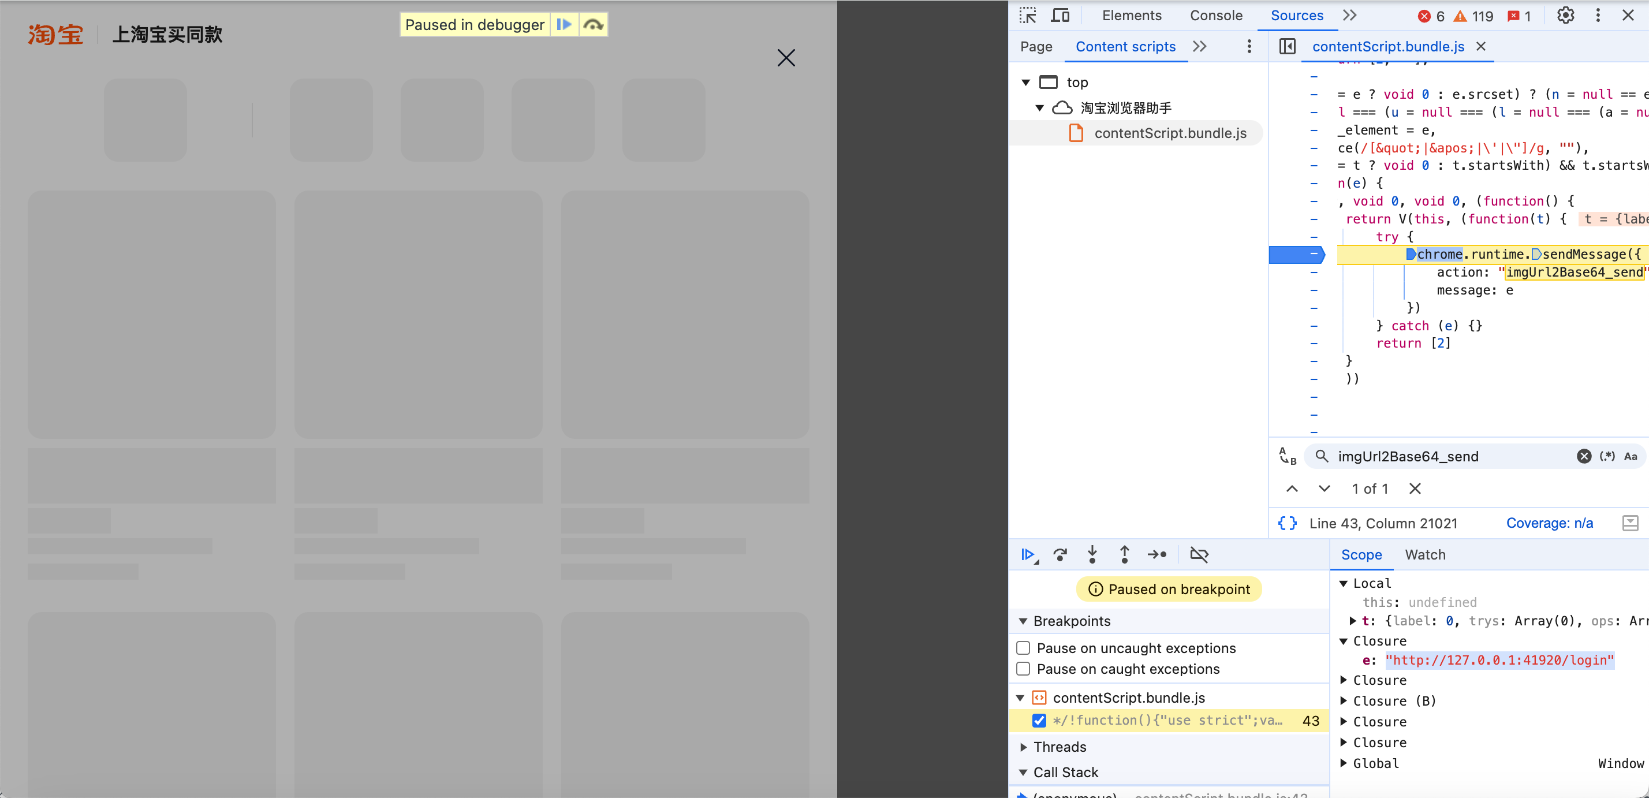Collapse the top frame tree node
The image size is (1649, 798).
pos(1025,82)
